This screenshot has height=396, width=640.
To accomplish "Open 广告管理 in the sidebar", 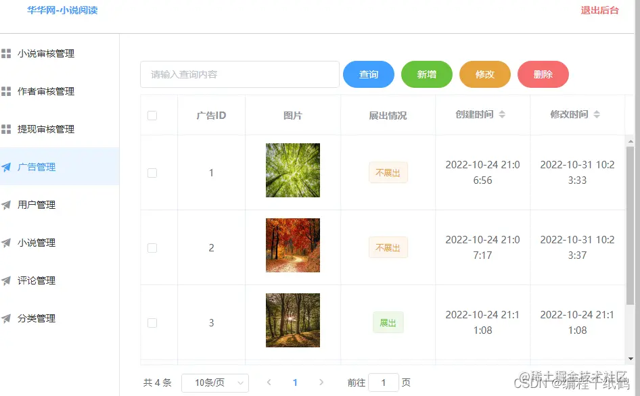I will pyautogui.click(x=60, y=167).
